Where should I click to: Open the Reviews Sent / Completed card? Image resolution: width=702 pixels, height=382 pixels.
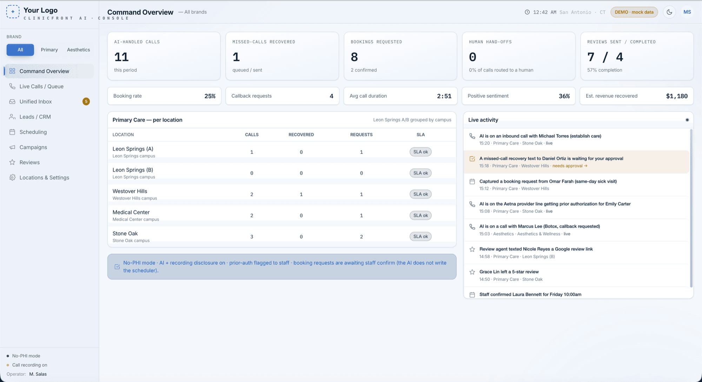tap(637, 56)
